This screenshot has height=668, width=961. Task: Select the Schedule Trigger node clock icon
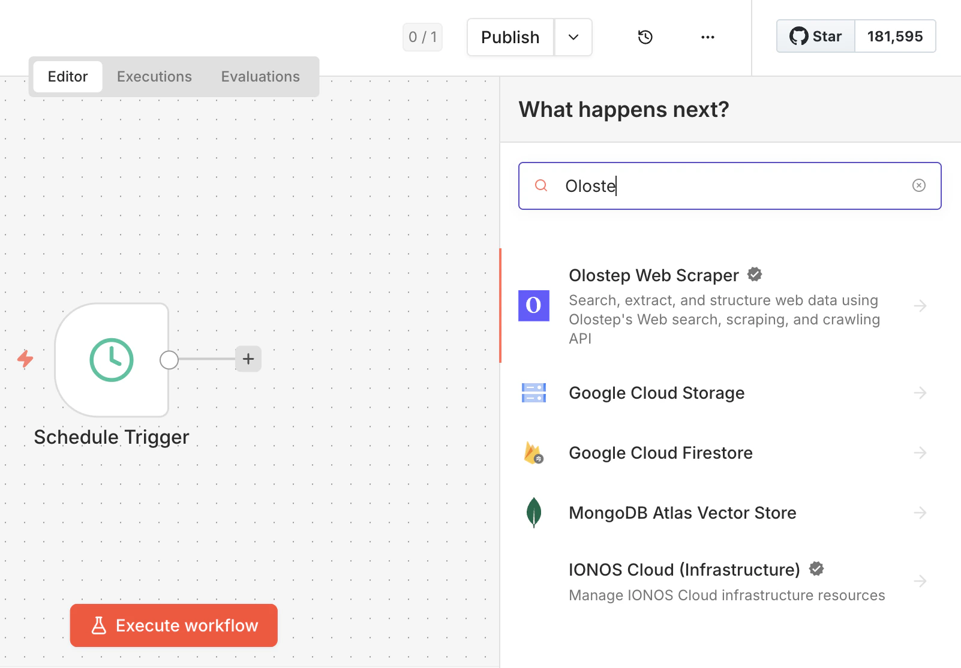coord(112,360)
